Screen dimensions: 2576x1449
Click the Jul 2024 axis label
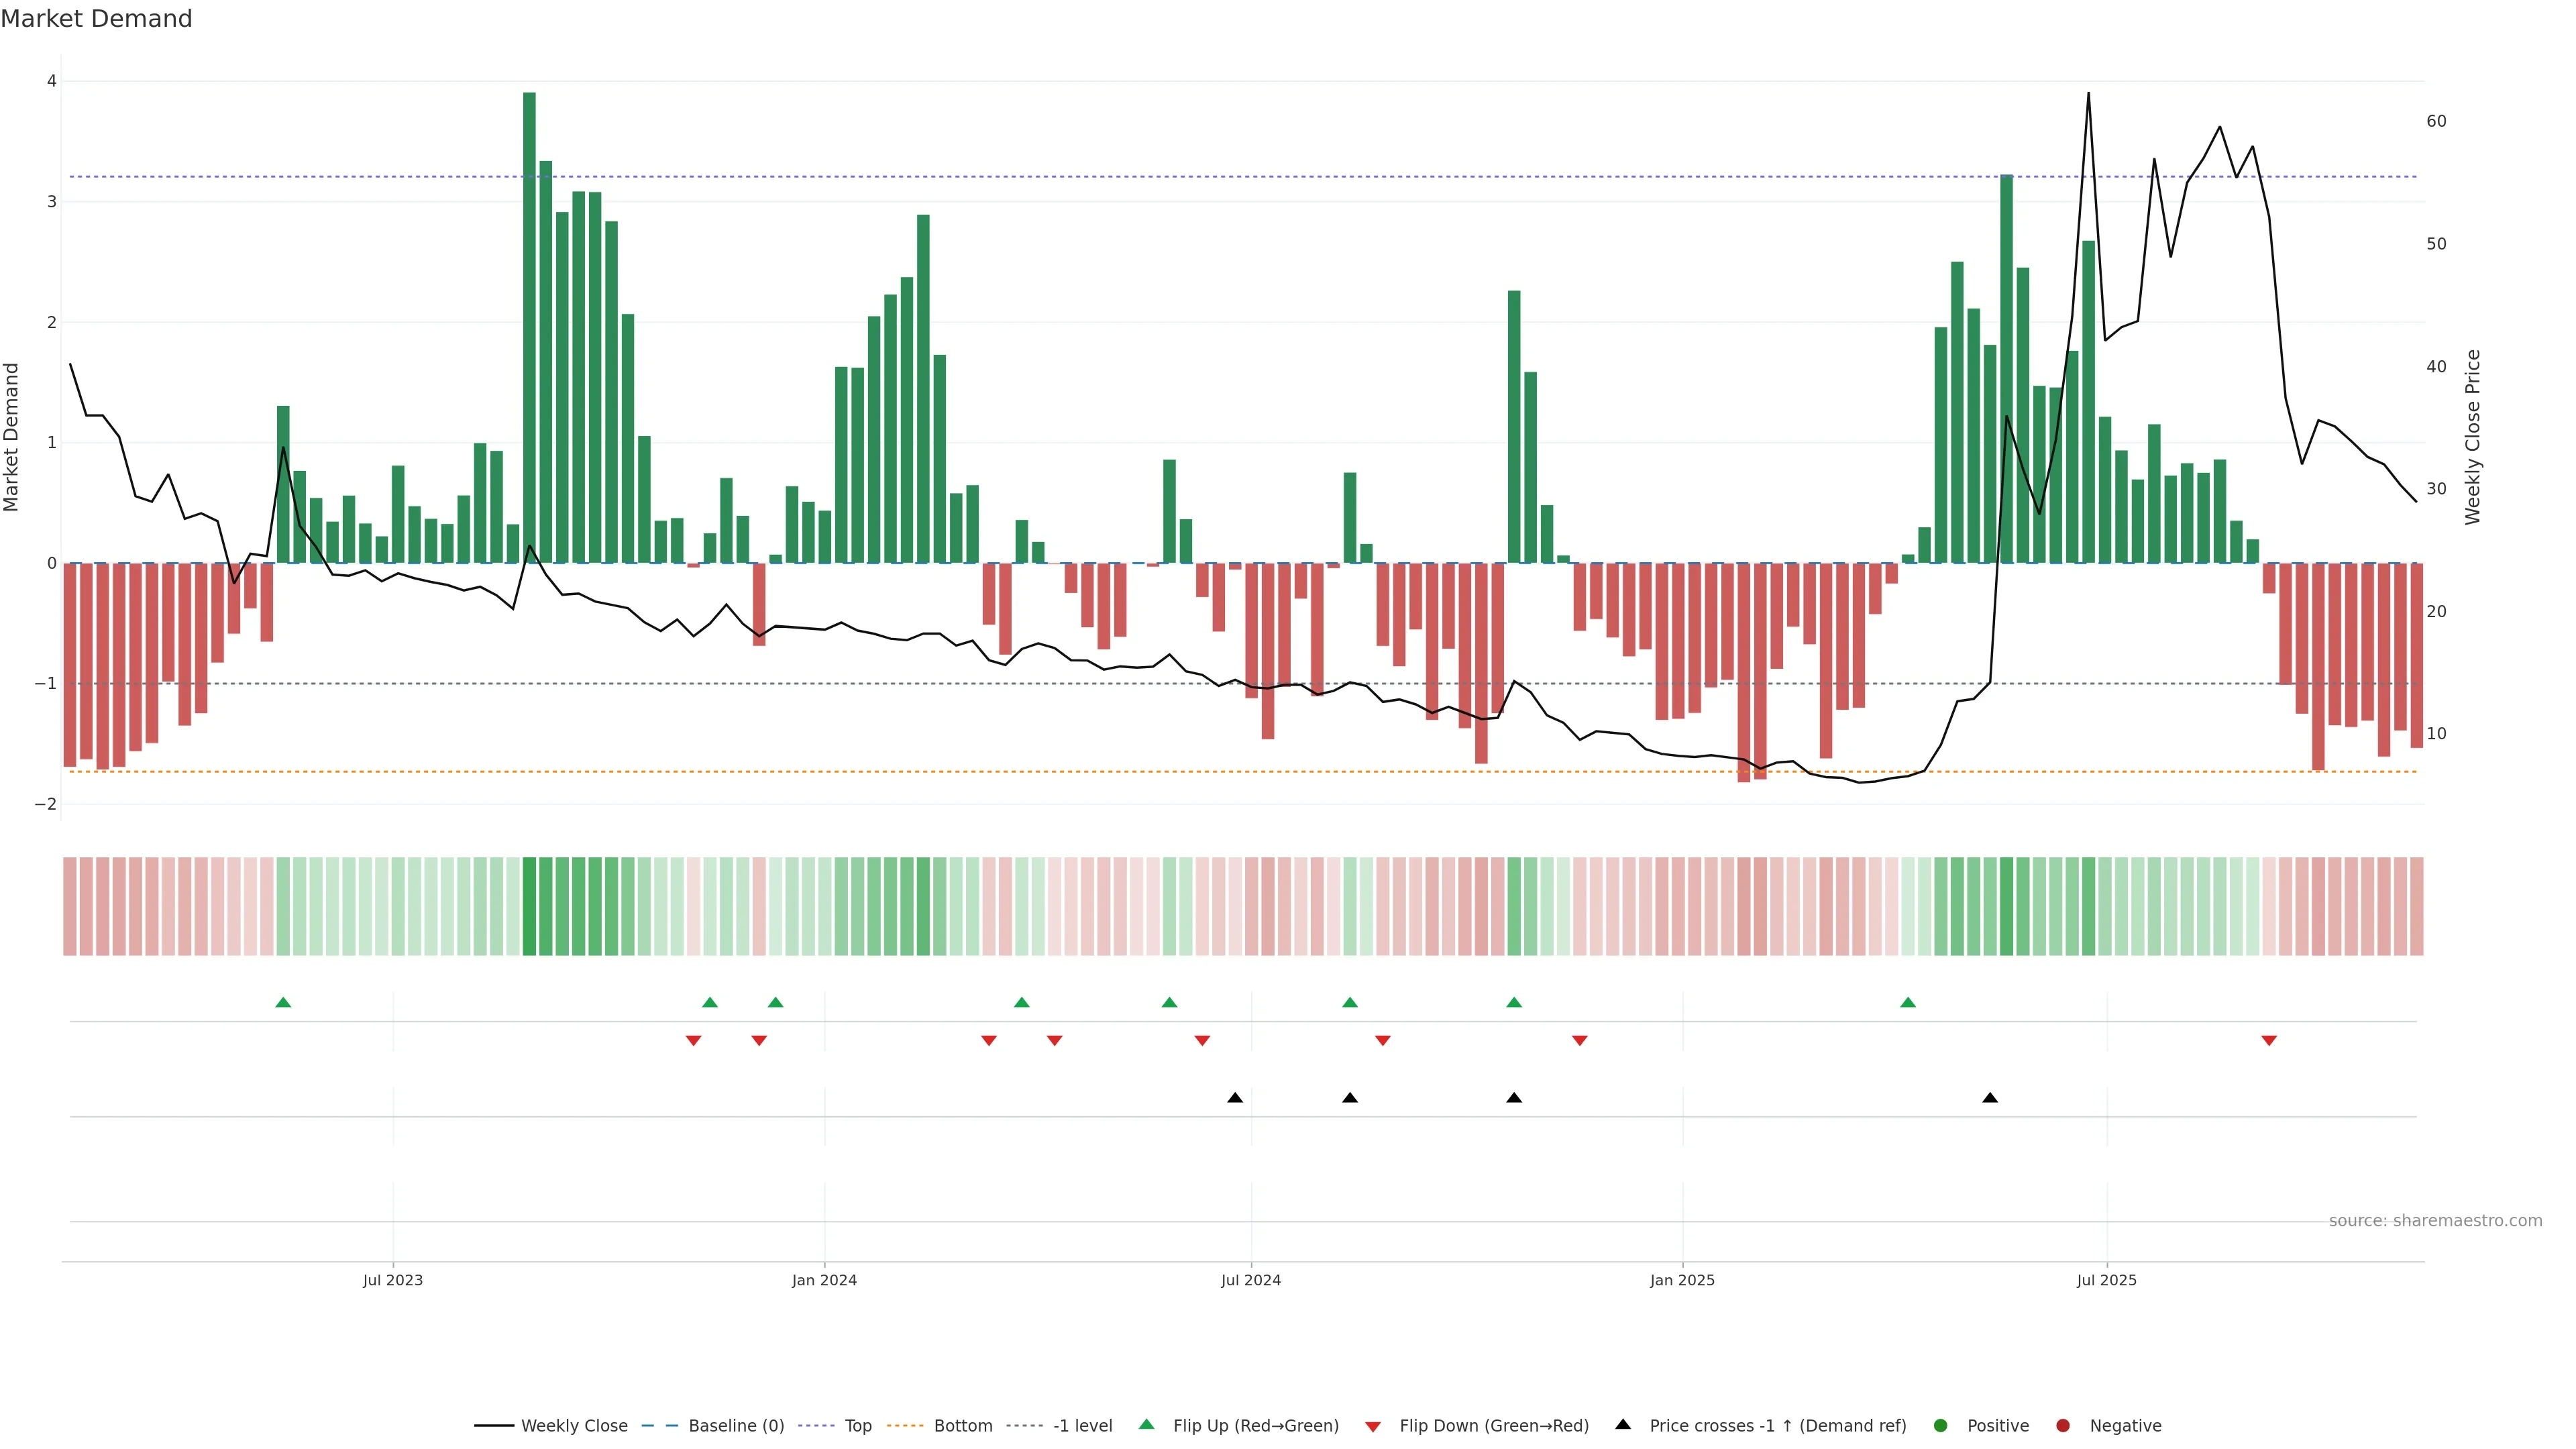coord(1250,1280)
